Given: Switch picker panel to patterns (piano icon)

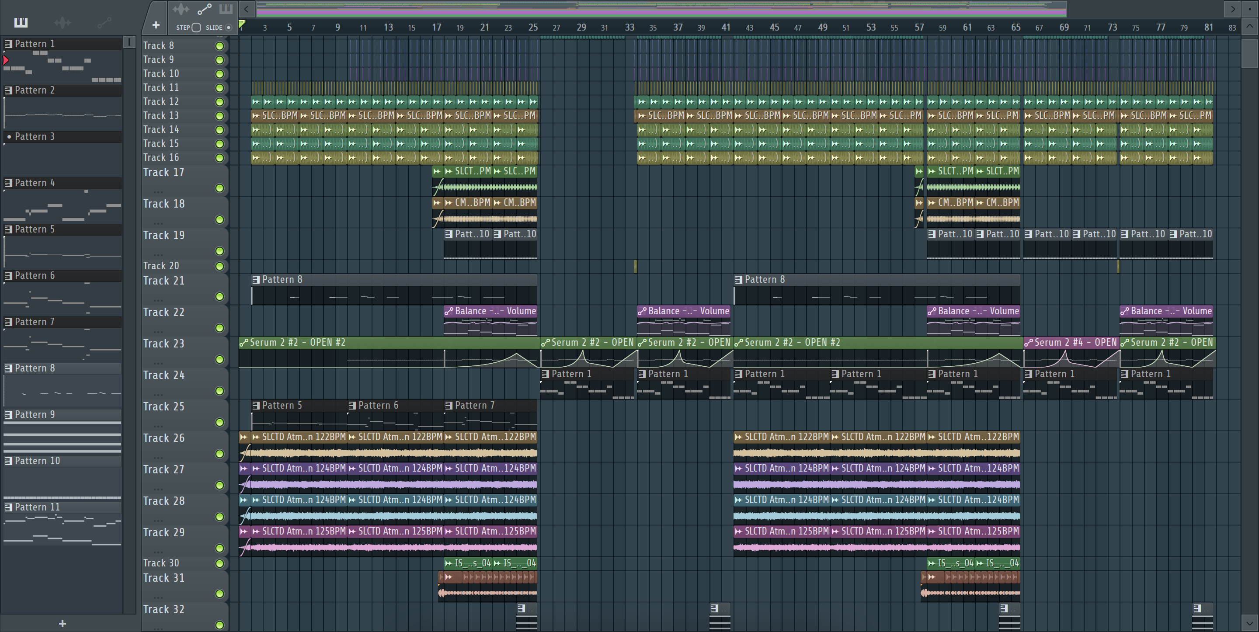Looking at the screenshot, I should pos(21,22).
